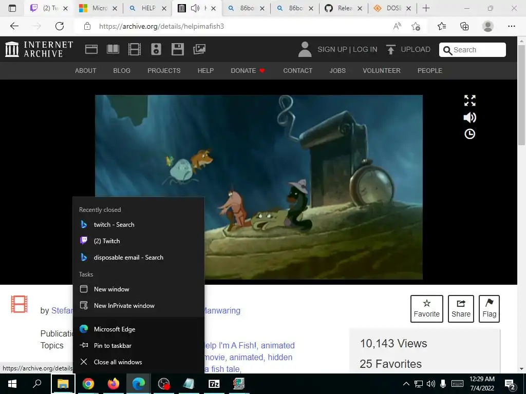The width and height of the screenshot is (526, 394).
Task: Open the notification center icon
Action: [x=510, y=384]
